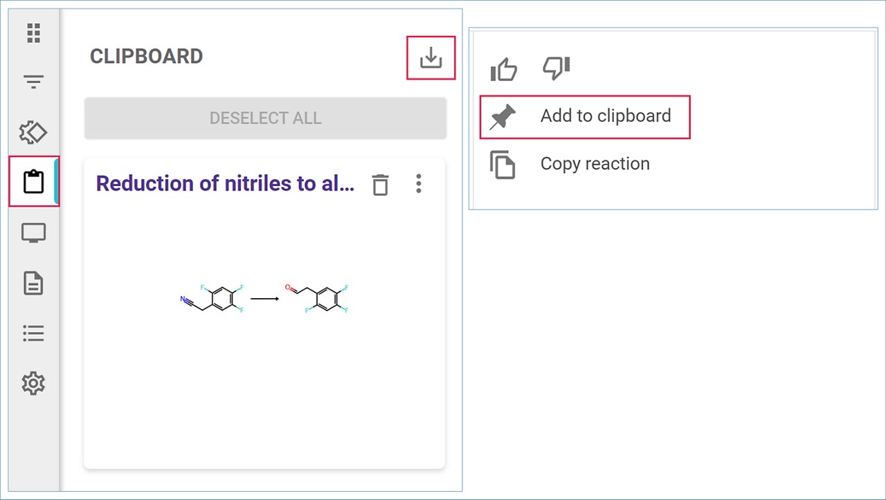Image resolution: width=886 pixels, height=500 pixels.
Task: Open the apps grid icon in the sidebar
Action: pyautogui.click(x=33, y=33)
